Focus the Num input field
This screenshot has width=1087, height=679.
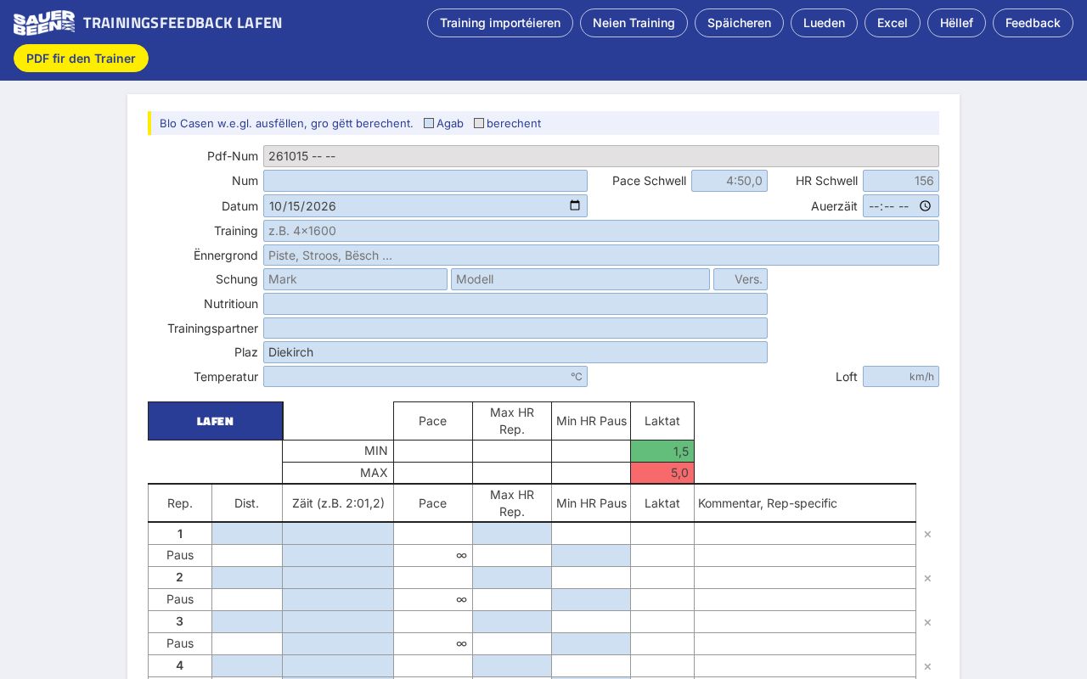coord(425,181)
